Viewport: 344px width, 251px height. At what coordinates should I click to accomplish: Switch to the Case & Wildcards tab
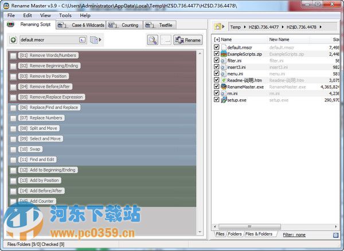point(81,25)
